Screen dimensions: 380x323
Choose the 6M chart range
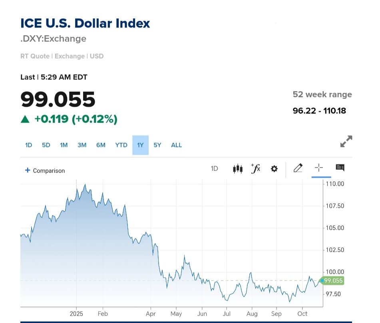click(101, 145)
